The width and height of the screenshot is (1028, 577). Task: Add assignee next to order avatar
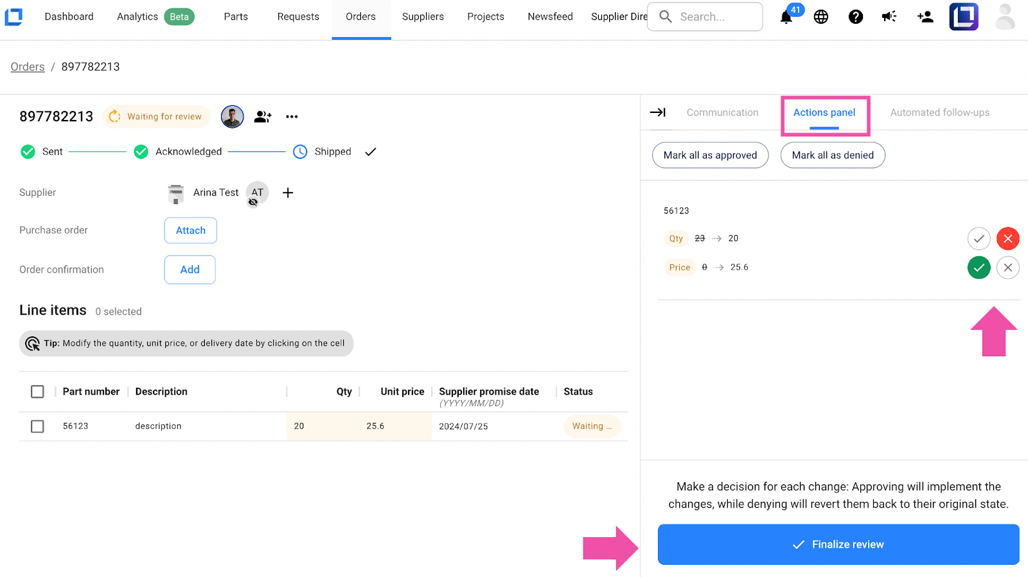point(263,117)
